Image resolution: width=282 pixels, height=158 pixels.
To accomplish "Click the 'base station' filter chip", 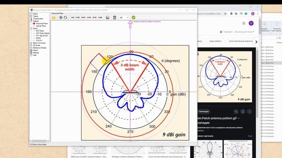I will [215, 41].
